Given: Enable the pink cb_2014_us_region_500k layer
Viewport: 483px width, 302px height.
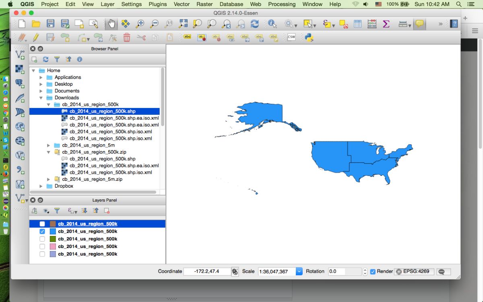Looking at the screenshot, I should (42, 246).
